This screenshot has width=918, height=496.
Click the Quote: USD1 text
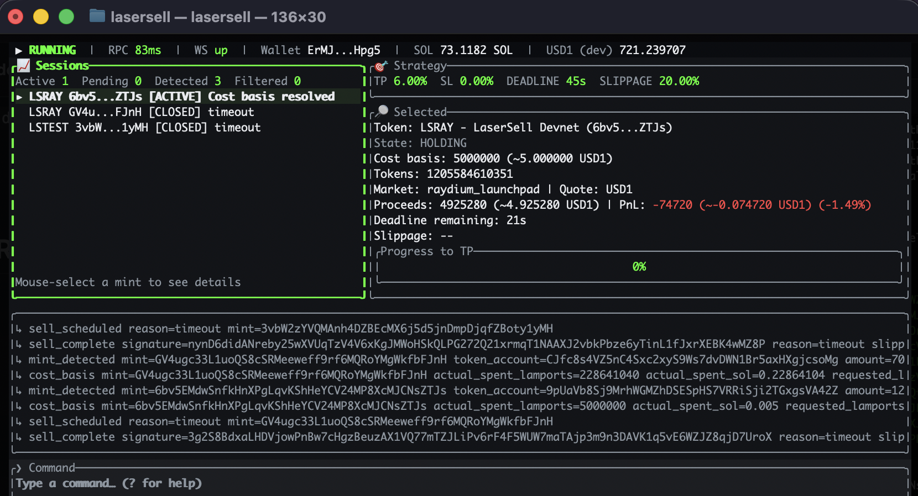tap(596, 189)
